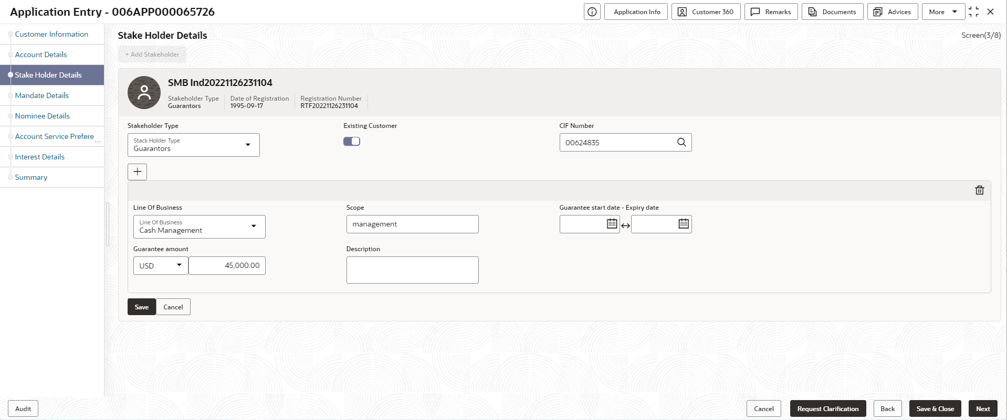Open Advices panel
The width and height of the screenshot is (1007, 420).
click(893, 12)
